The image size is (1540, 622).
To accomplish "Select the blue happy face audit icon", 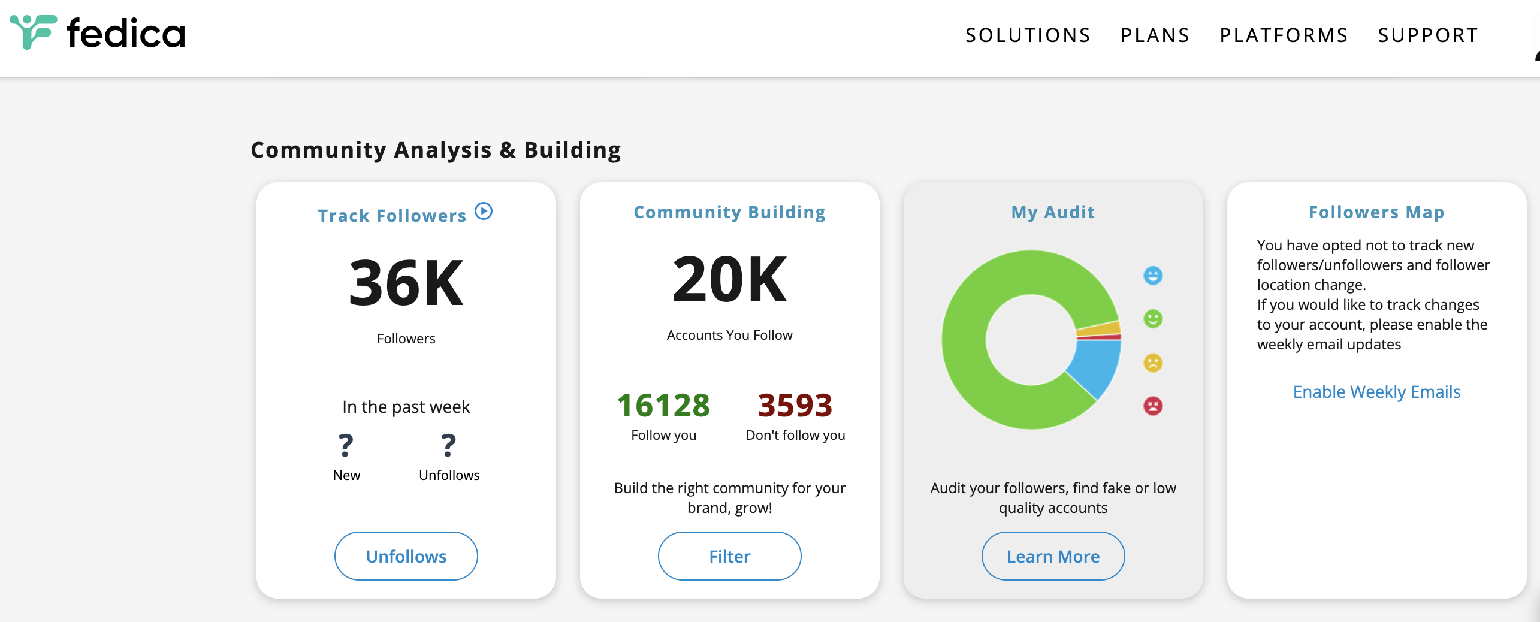I will [1153, 277].
